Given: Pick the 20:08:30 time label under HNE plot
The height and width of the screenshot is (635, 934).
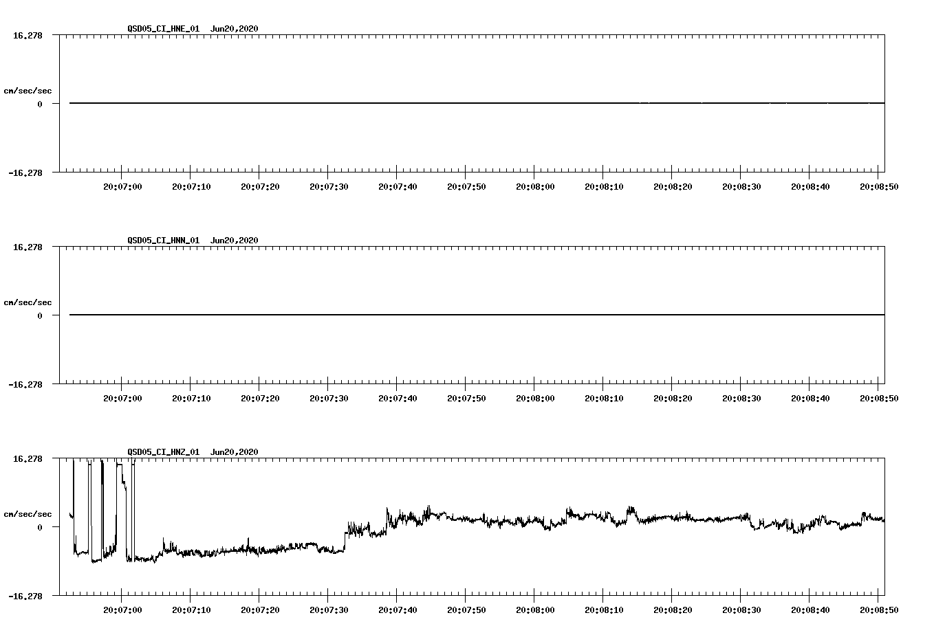Looking at the screenshot, I should coord(741,187).
